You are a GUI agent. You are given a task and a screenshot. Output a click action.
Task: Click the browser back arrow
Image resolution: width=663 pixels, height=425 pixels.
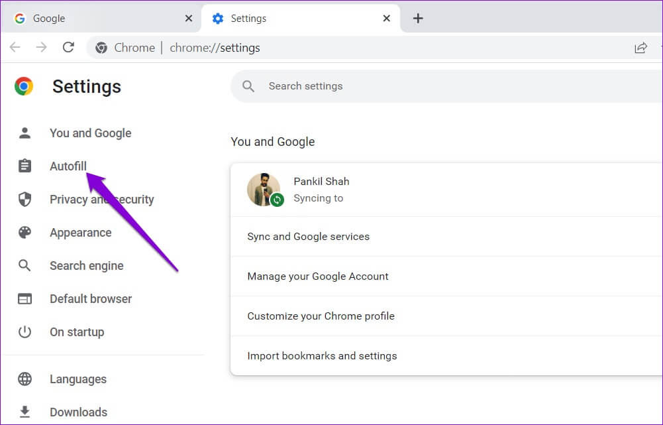pos(15,47)
